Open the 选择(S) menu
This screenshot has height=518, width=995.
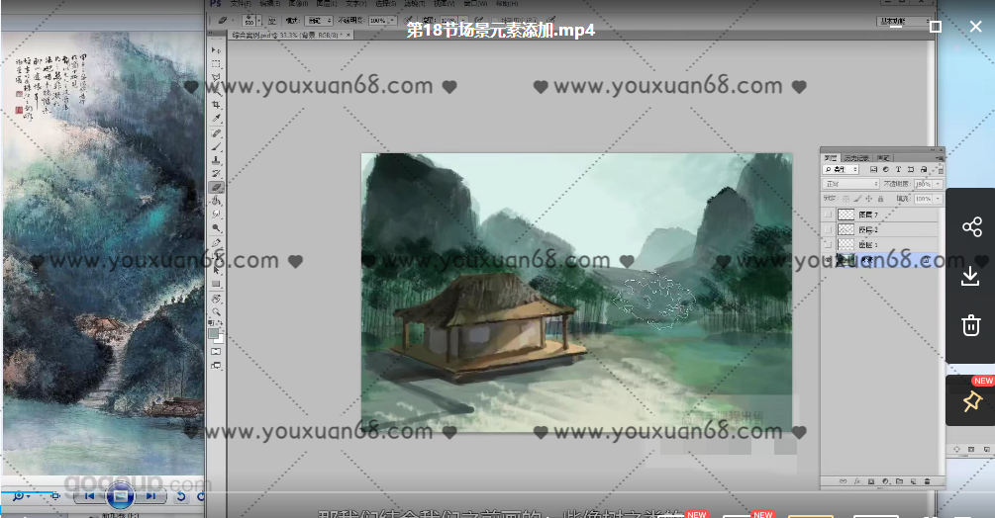coord(386,4)
